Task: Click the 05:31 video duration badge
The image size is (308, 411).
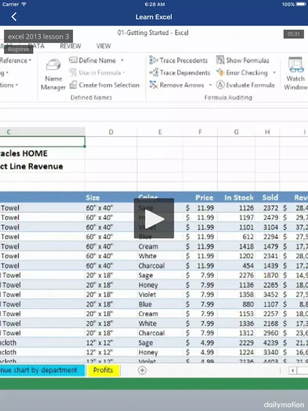Action: (x=293, y=34)
